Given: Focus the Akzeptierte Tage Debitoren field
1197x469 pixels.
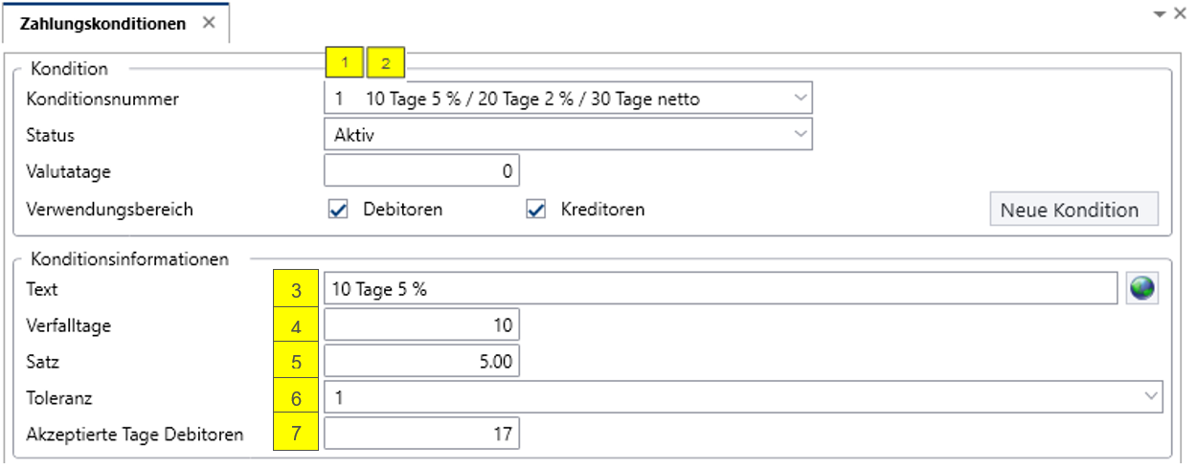Looking at the screenshot, I should pyautogui.click(x=422, y=434).
